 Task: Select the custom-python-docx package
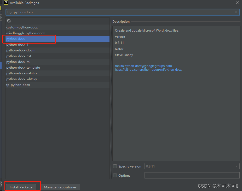coord(22,27)
